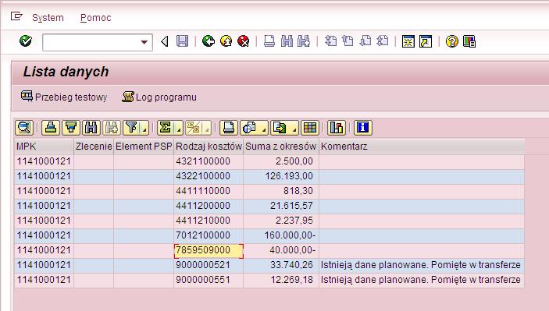Sort descending with the ALV icon
Image resolution: width=549 pixels, height=311 pixels.
tap(71, 128)
